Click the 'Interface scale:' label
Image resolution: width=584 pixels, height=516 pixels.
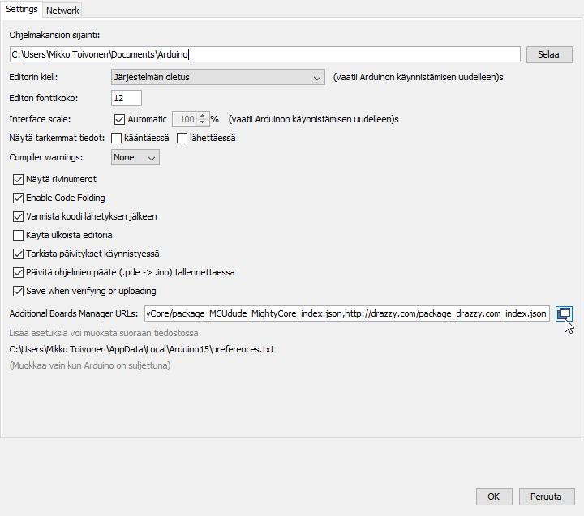tap(40, 119)
